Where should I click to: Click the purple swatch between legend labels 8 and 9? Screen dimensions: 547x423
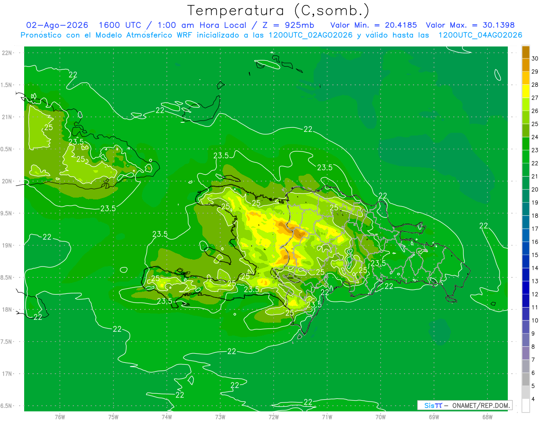click(x=526, y=340)
